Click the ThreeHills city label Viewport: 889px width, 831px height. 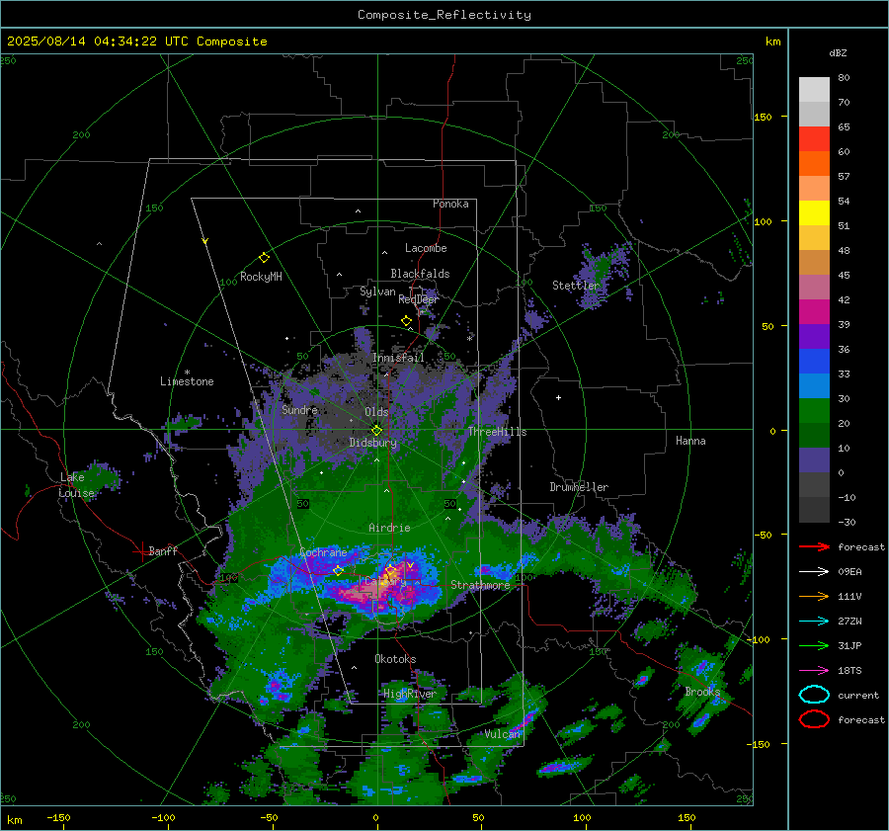[x=497, y=432]
